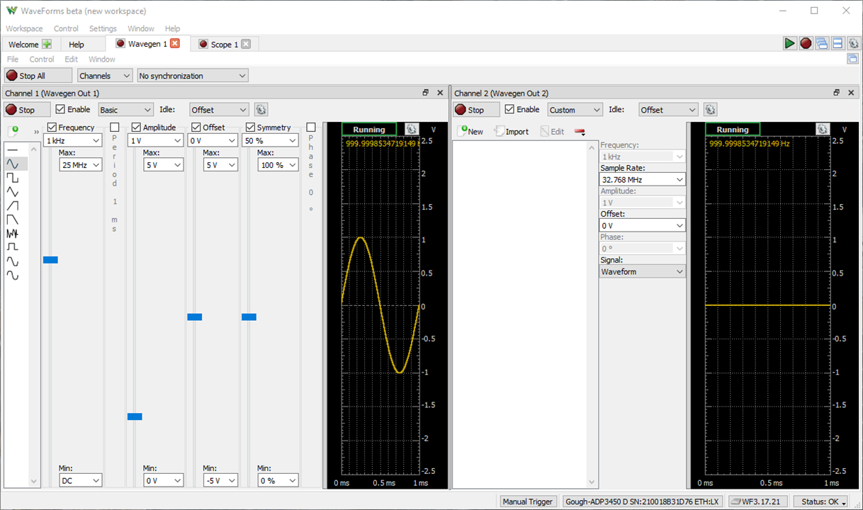
Task: Toggle the Frequency checkbox
Action: coord(52,127)
